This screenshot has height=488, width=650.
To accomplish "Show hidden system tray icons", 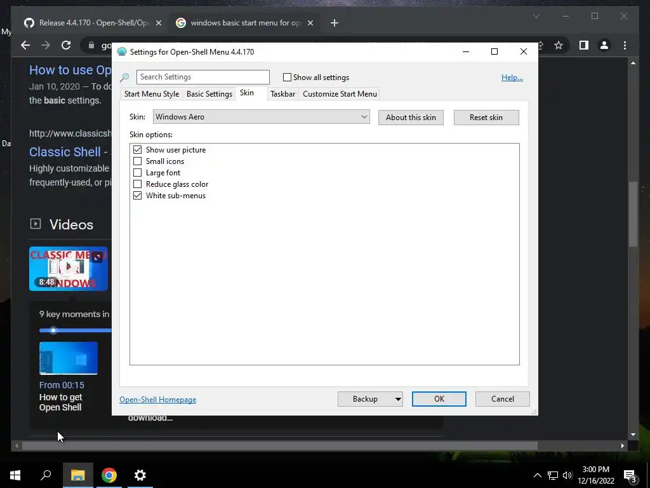I will [537, 475].
